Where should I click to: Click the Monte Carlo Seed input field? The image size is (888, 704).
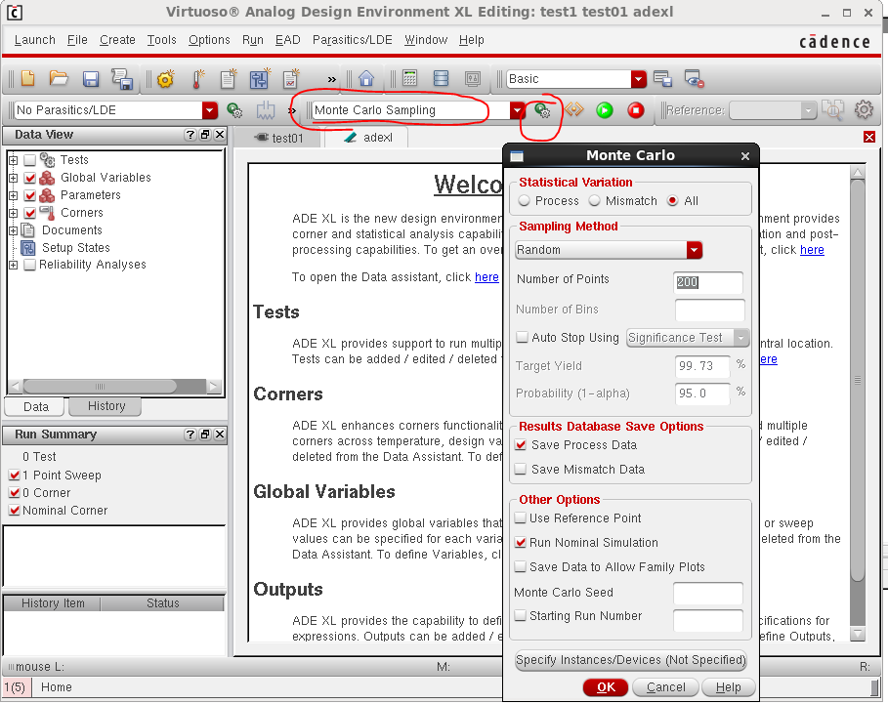click(708, 593)
